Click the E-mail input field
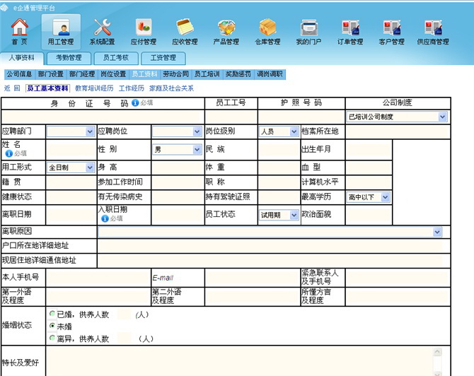Screen dimensions: 474x376 [253, 278]
